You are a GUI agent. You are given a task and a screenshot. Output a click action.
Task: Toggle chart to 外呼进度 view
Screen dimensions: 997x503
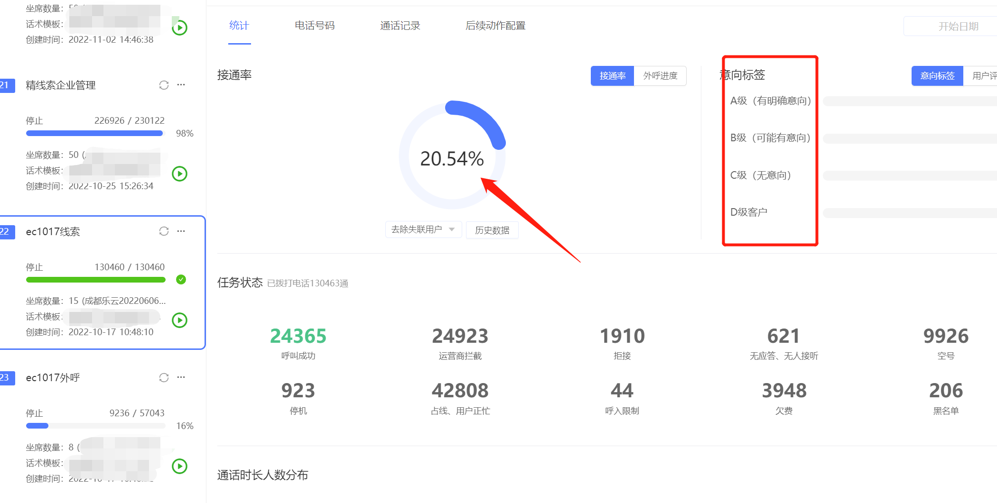coord(660,76)
